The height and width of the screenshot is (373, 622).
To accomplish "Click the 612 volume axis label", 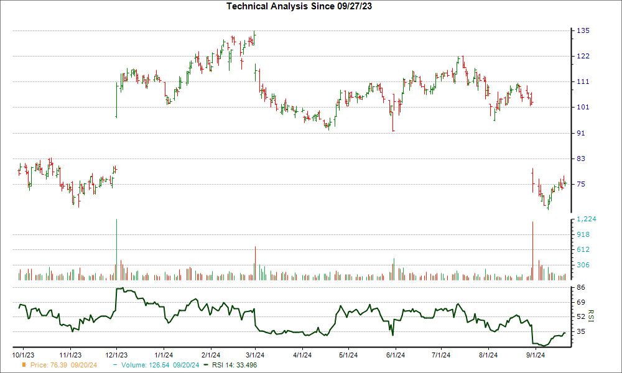I will click(x=583, y=250).
